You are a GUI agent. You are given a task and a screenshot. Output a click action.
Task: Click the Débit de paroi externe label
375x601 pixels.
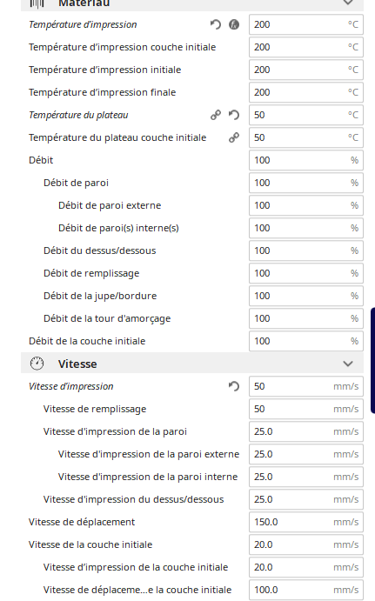pyautogui.click(x=110, y=205)
